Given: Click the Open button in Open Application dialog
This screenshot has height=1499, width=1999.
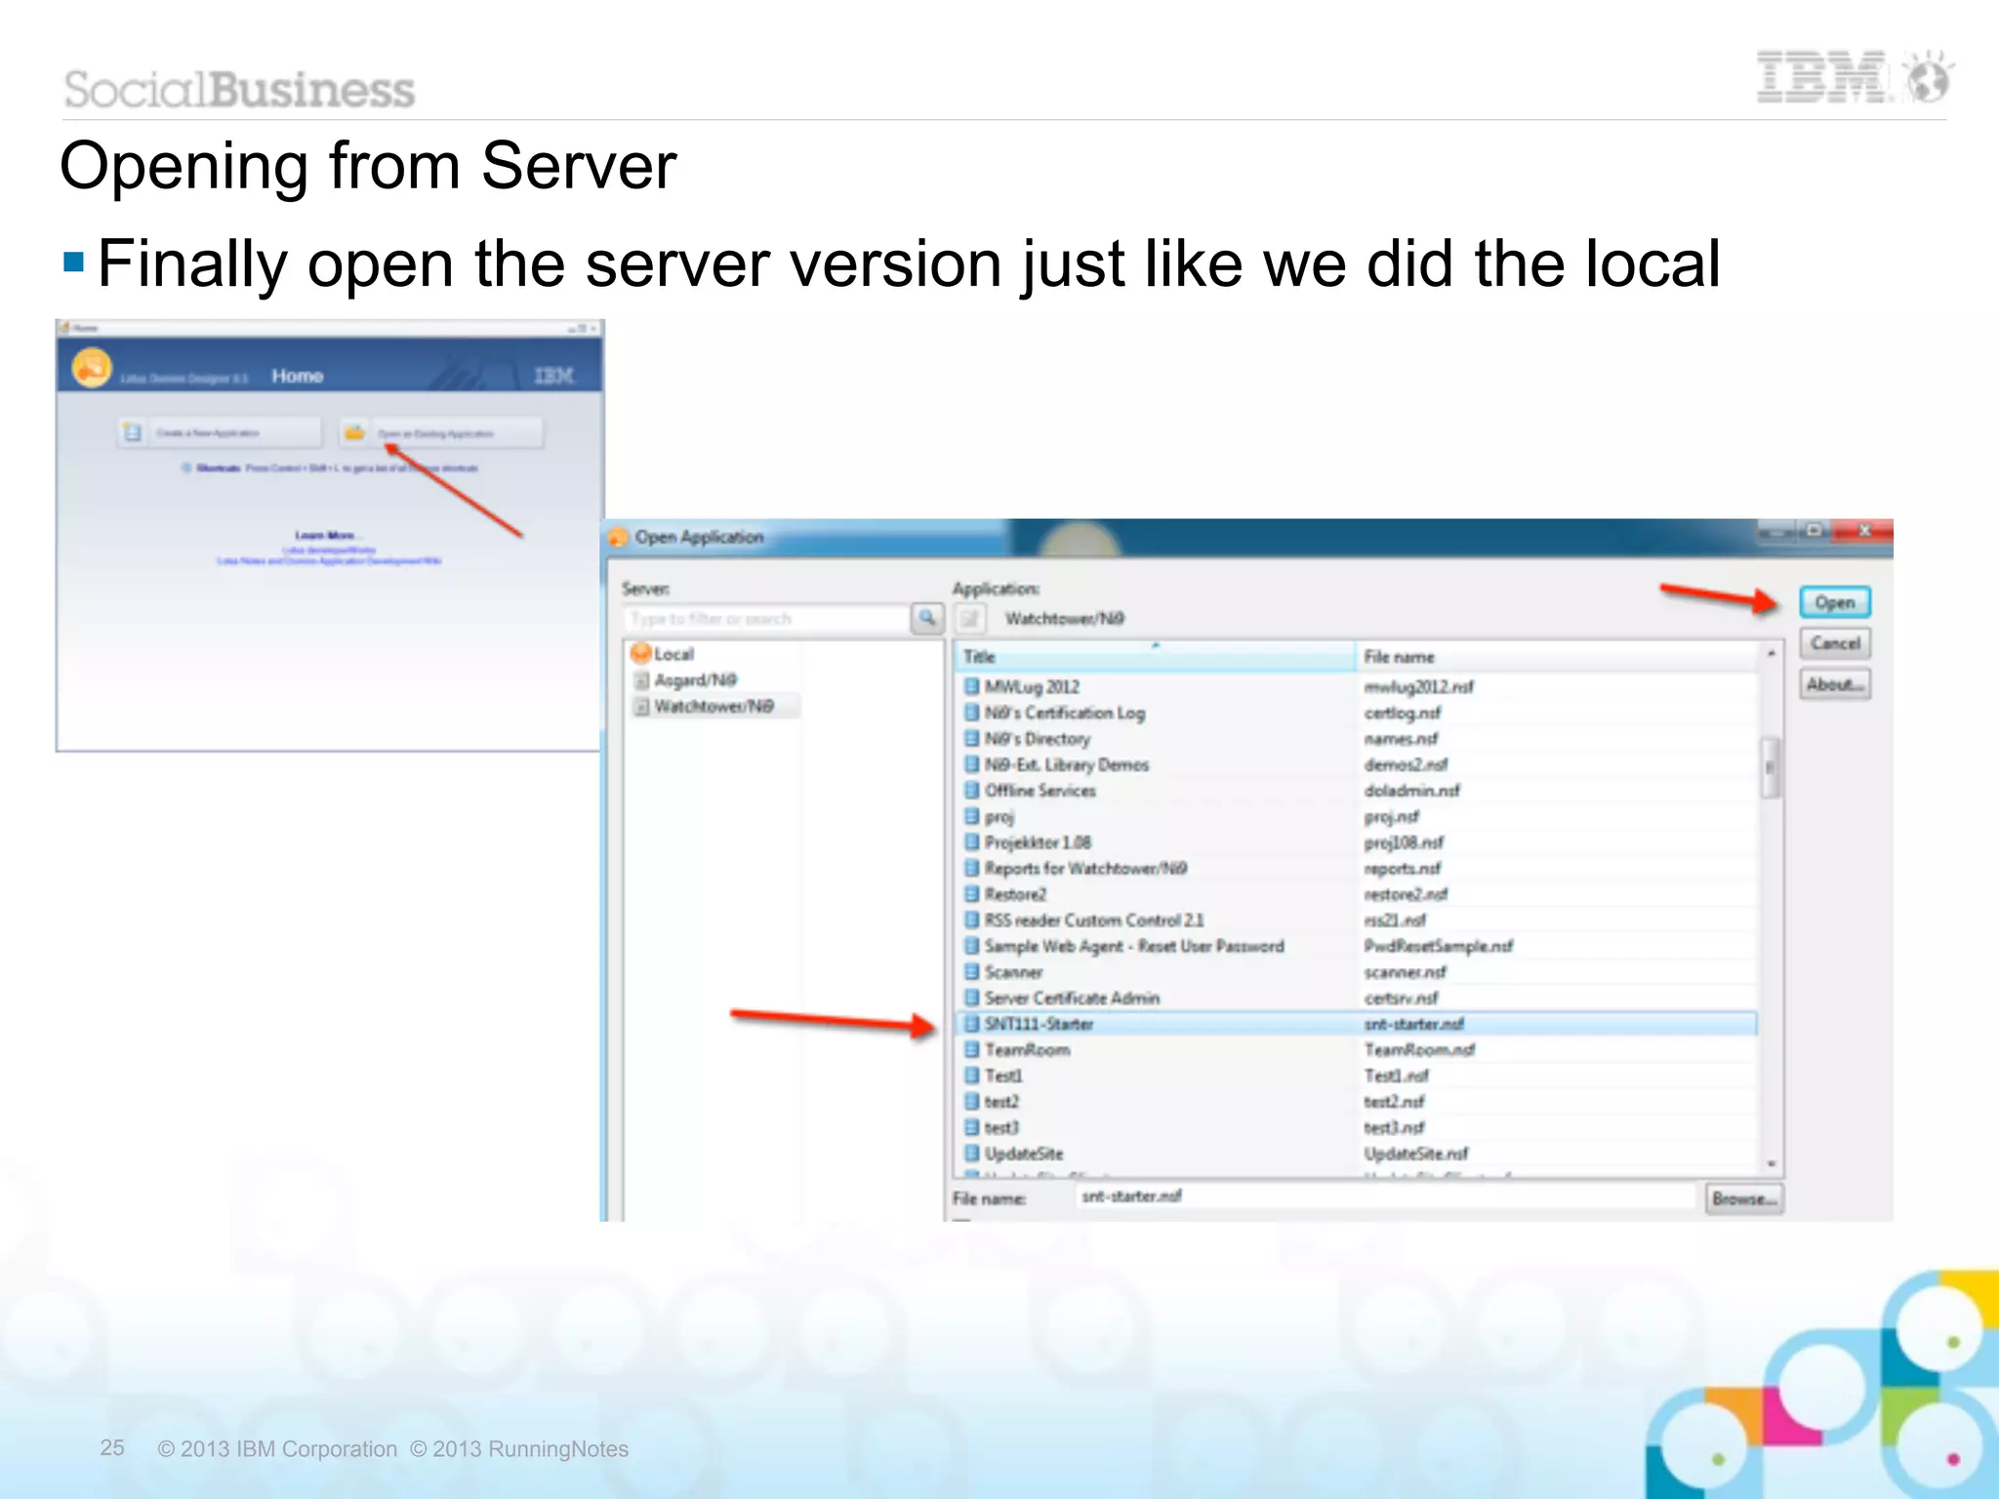Looking at the screenshot, I should pyautogui.click(x=1834, y=602).
